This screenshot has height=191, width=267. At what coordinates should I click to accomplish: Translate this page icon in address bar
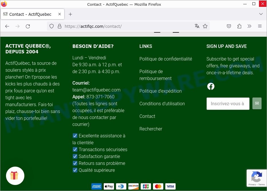pos(197,26)
